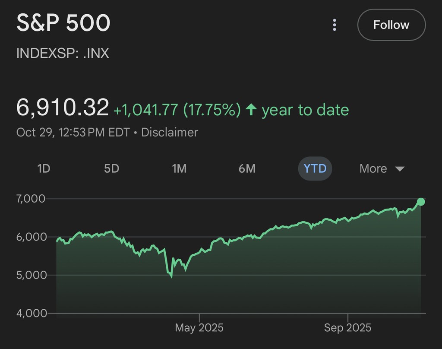
Task: Switch chart to 1D range
Action: (44, 168)
